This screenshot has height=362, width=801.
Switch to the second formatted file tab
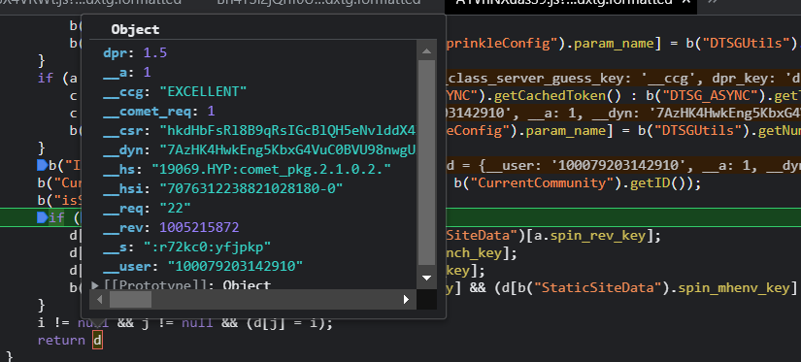318,2
